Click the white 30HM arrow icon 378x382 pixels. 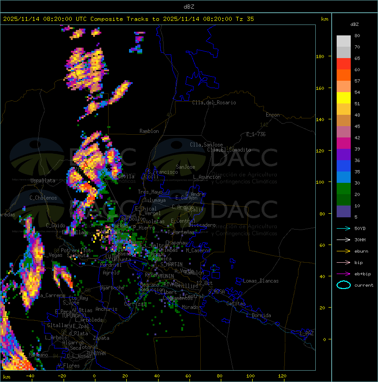343,240
